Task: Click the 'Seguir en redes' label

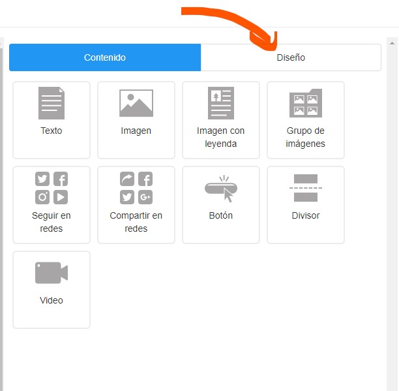Action: pos(52,222)
